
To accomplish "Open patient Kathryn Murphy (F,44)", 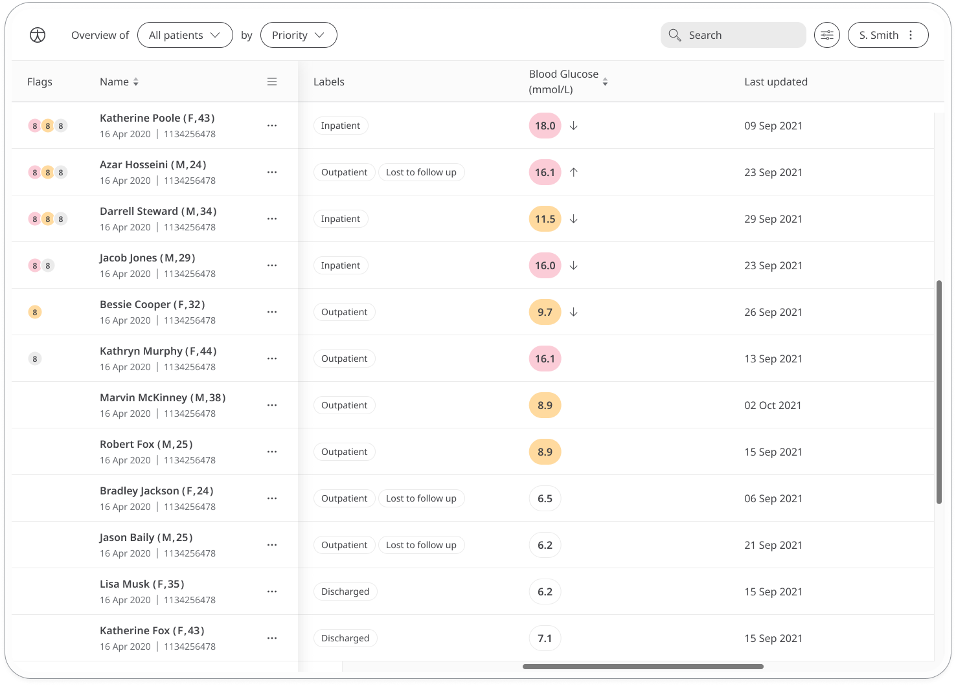I will (158, 351).
